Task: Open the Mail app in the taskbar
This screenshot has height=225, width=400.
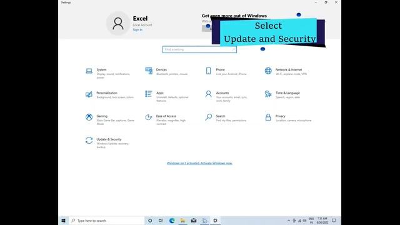Action: [194, 221]
